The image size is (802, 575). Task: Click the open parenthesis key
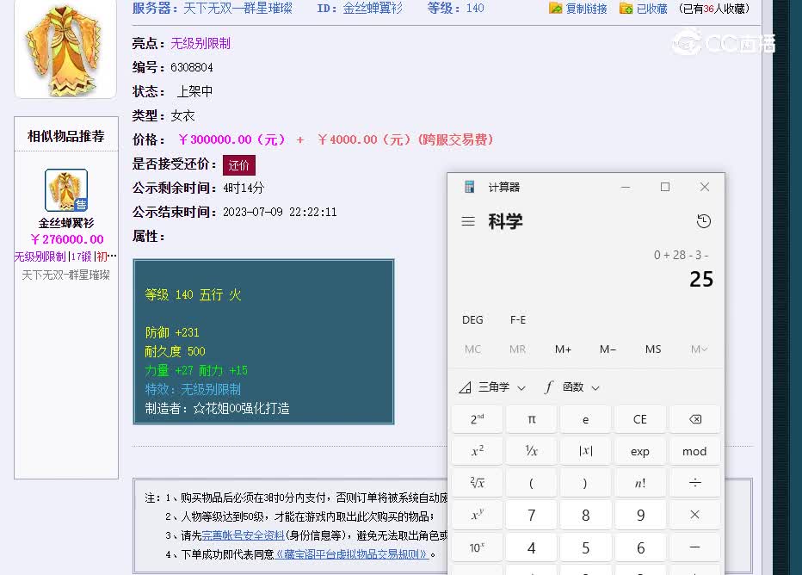[532, 483]
